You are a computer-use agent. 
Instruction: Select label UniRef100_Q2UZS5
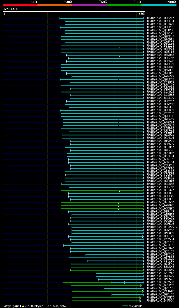(161, 58)
